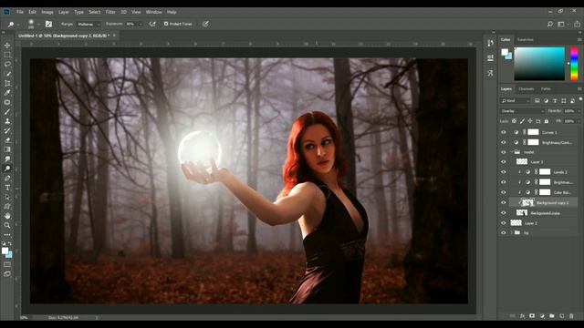Select the Horizontal Type tool
The image size is (584, 328).
(7, 188)
